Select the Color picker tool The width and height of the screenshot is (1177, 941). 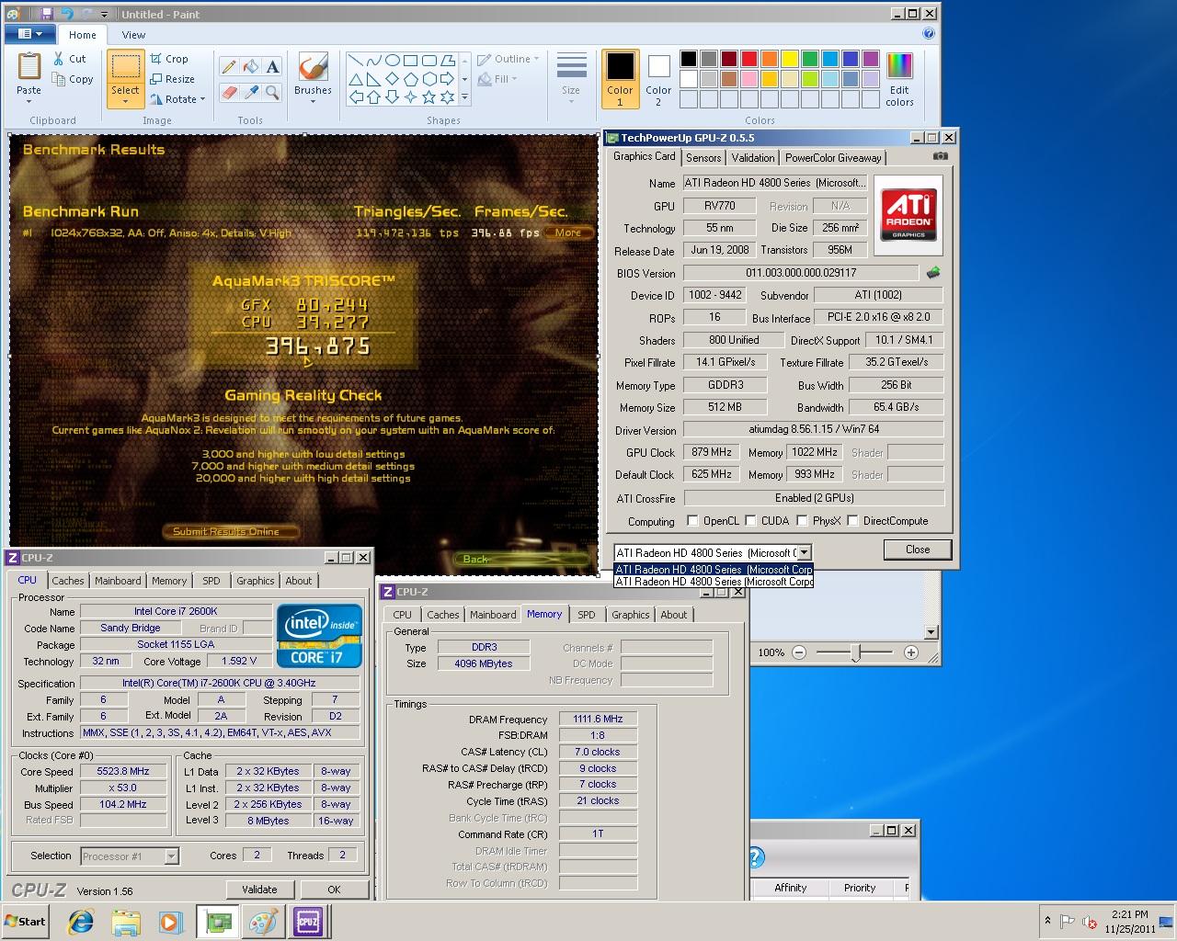click(250, 92)
